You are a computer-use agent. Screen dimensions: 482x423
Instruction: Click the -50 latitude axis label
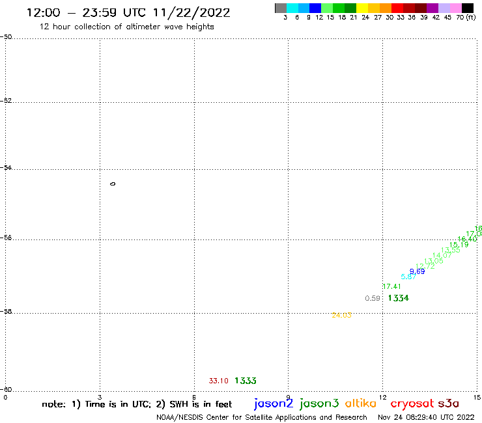[6, 37]
